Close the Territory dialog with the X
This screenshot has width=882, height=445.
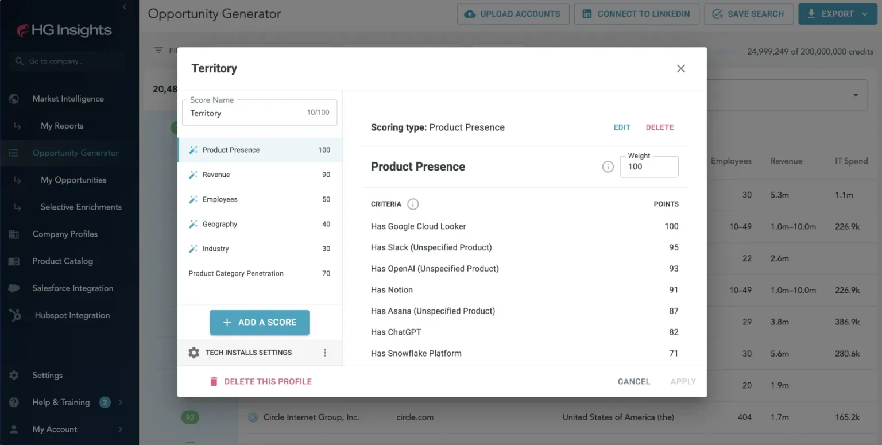(x=681, y=68)
